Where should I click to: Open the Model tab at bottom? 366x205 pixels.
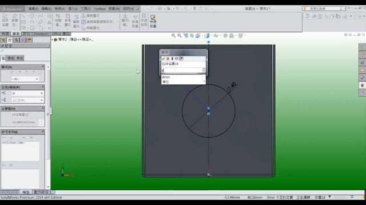pyautogui.click(x=26, y=192)
